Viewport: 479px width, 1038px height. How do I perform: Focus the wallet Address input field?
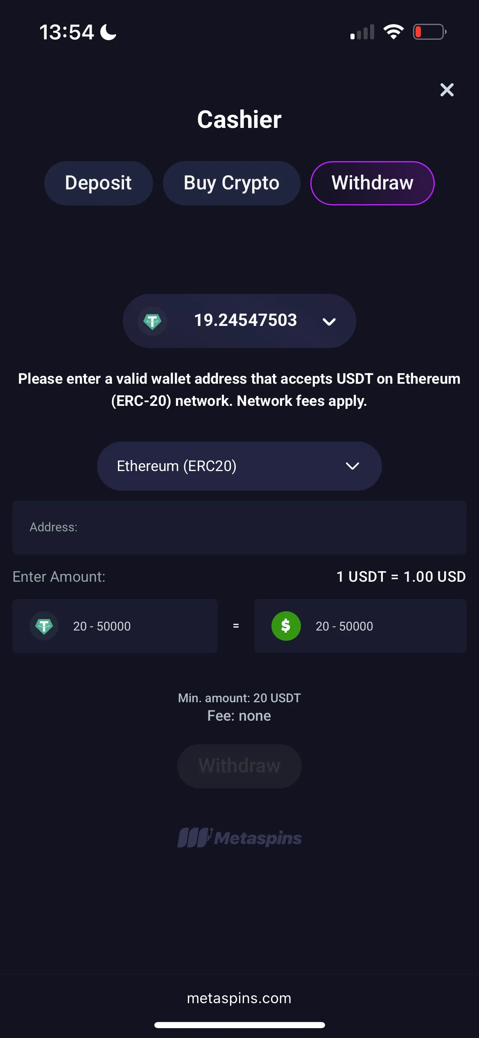[x=239, y=527]
